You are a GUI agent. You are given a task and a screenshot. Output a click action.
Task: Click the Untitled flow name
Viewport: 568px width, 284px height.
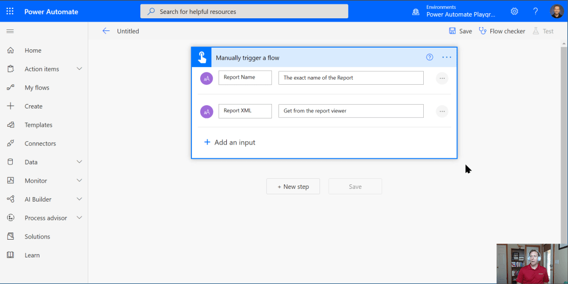point(128,31)
